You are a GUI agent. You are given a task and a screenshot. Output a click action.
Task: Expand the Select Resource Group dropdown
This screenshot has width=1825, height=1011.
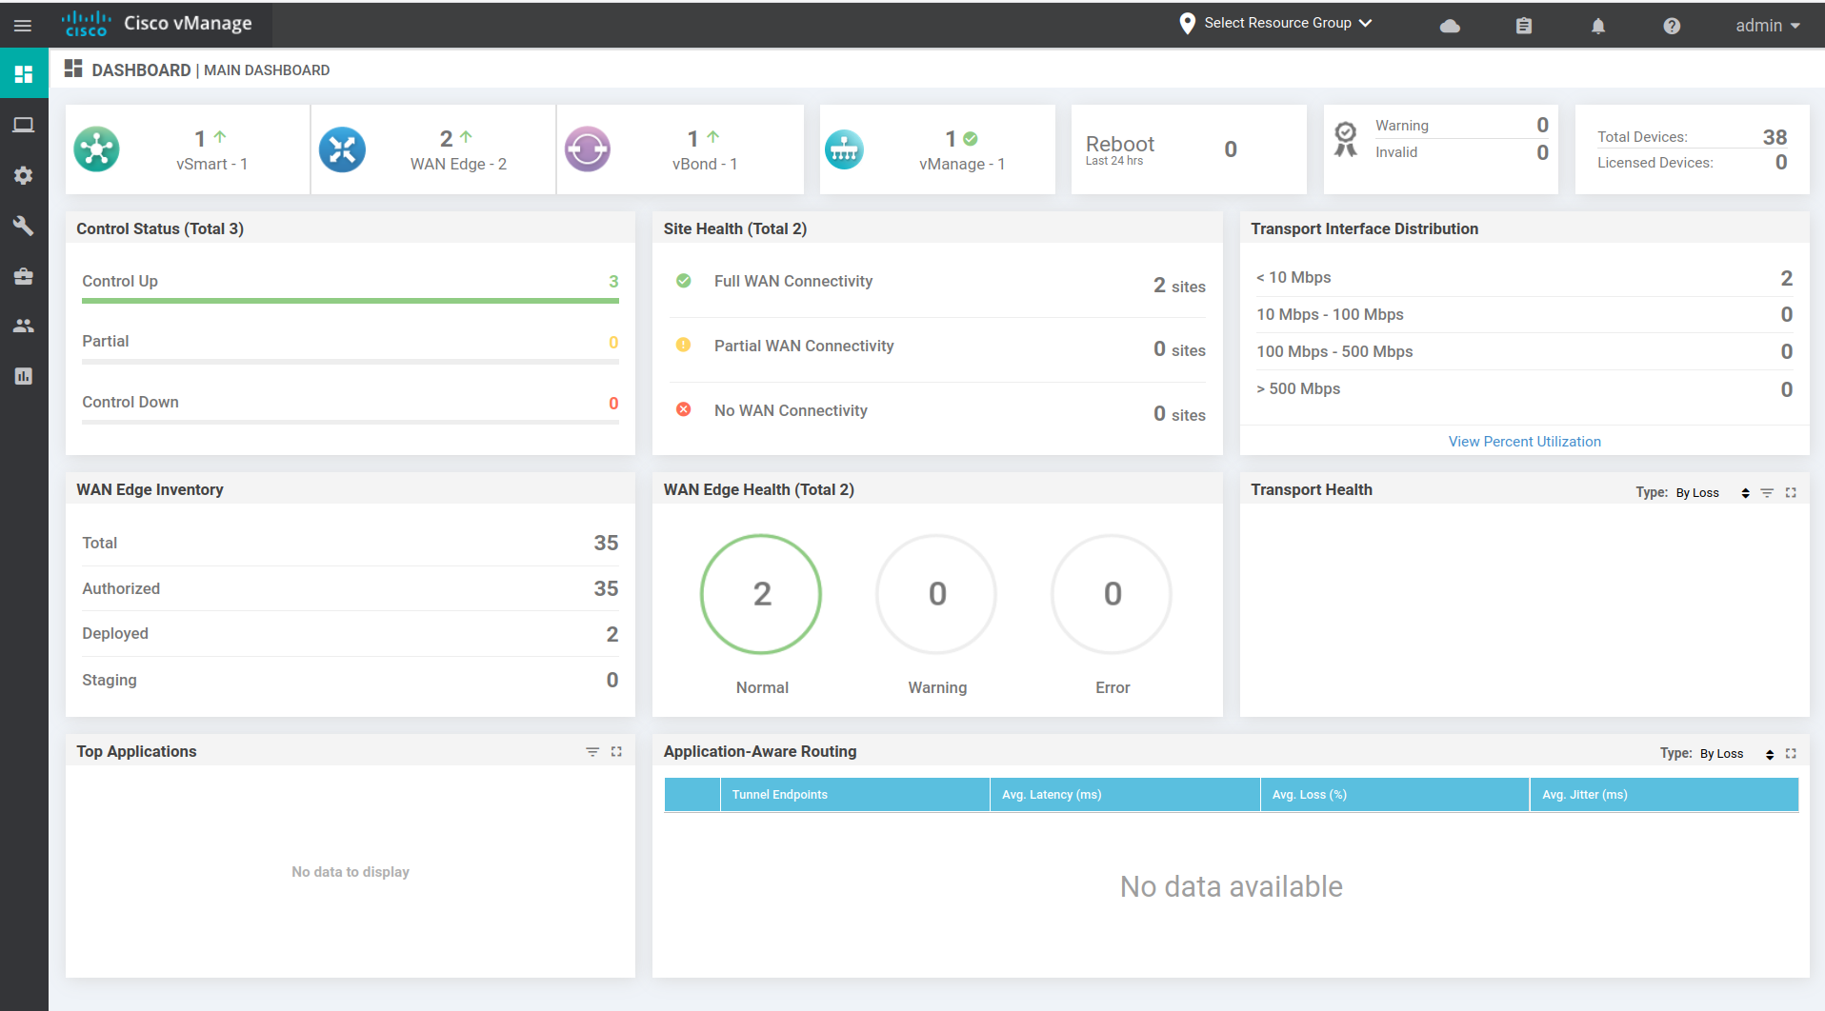click(x=1276, y=22)
